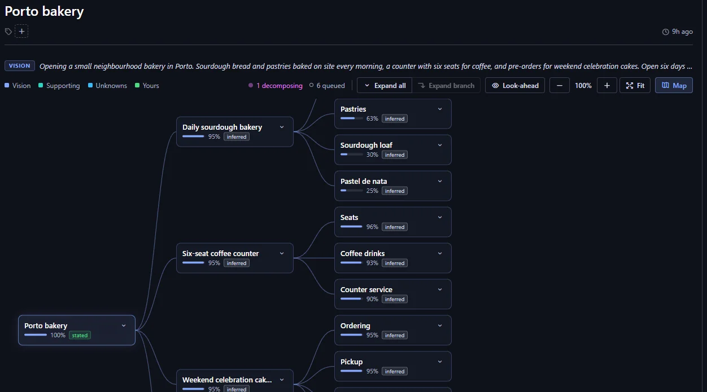Click the inferred badge on Seats node
The image size is (707, 392).
click(395, 227)
